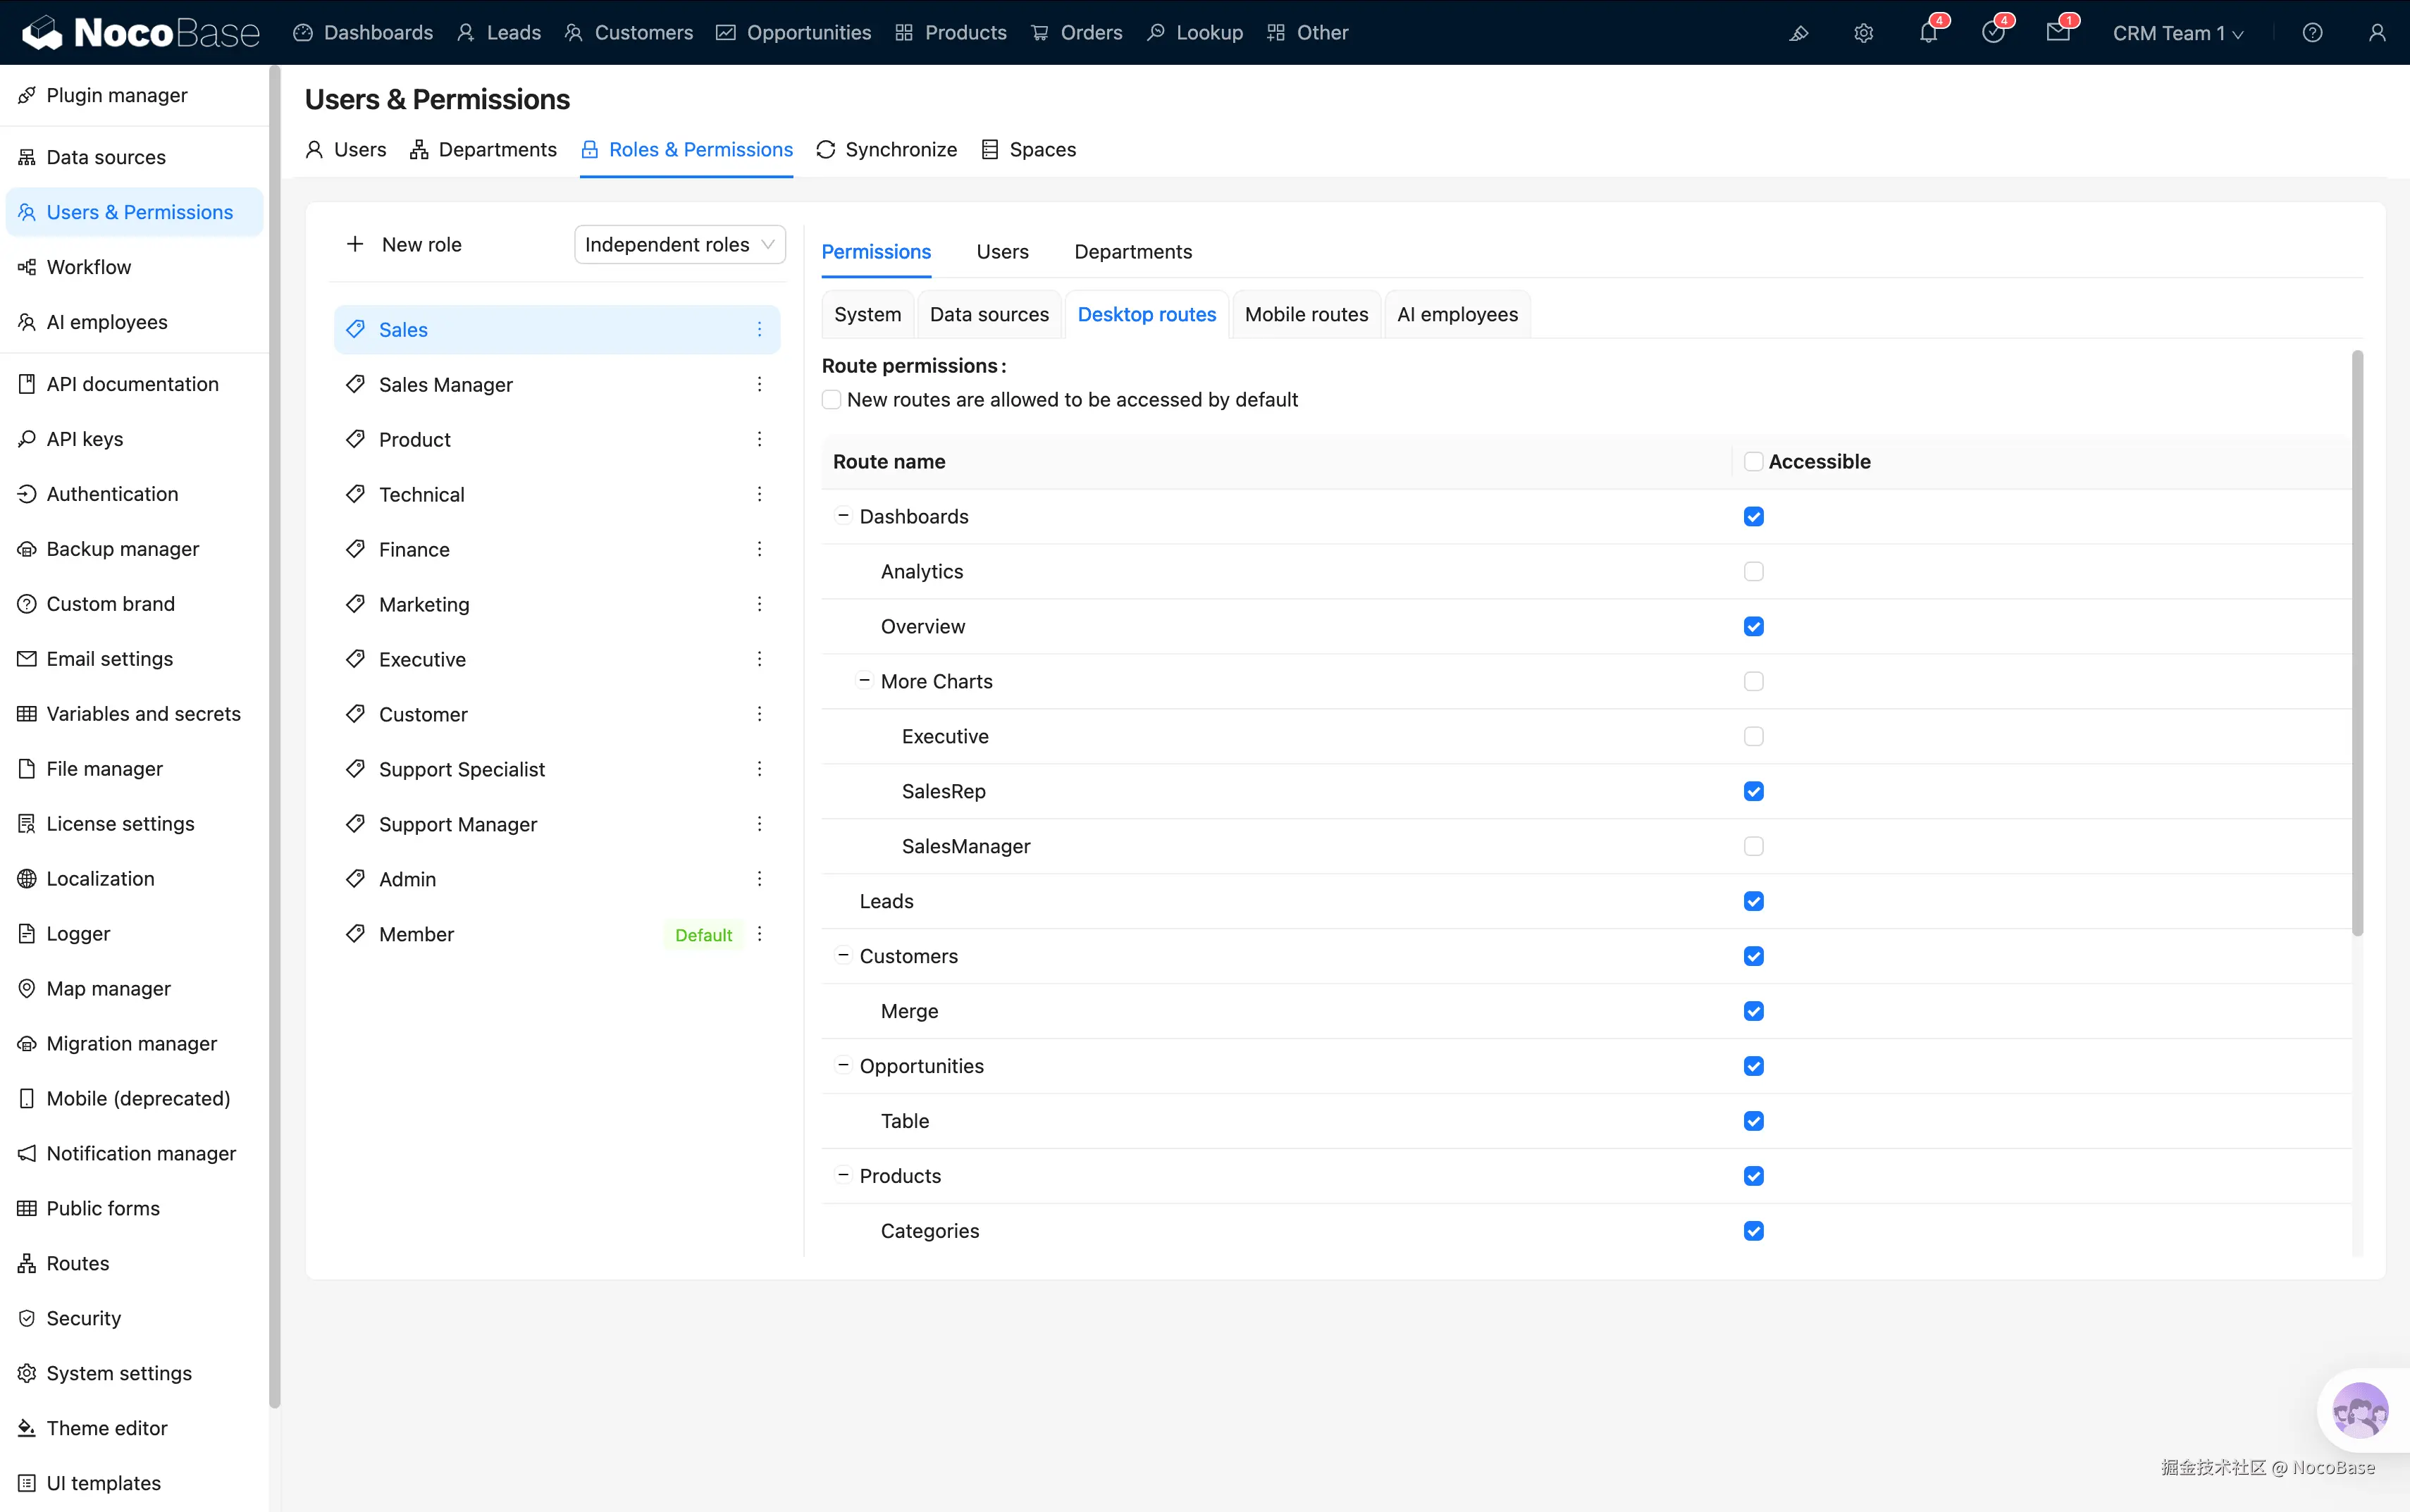This screenshot has height=1512, width=2410.
Task: Open the UI editor highlighter icon
Action: point(1798,33)
